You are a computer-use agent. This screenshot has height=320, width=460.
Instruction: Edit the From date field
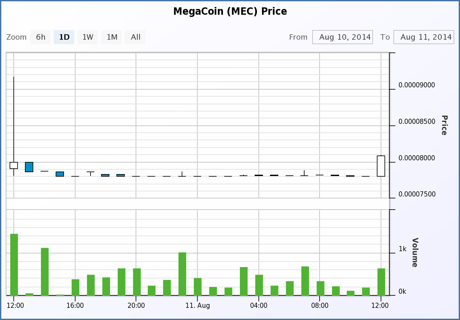343,37
